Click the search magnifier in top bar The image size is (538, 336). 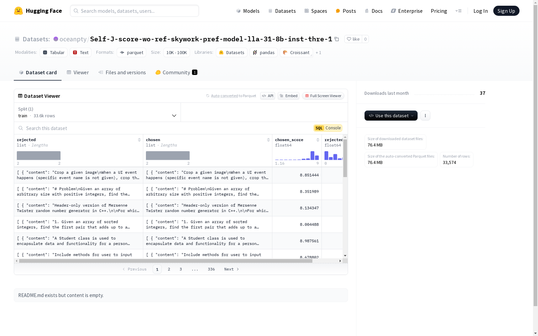[x=76, y=11]
